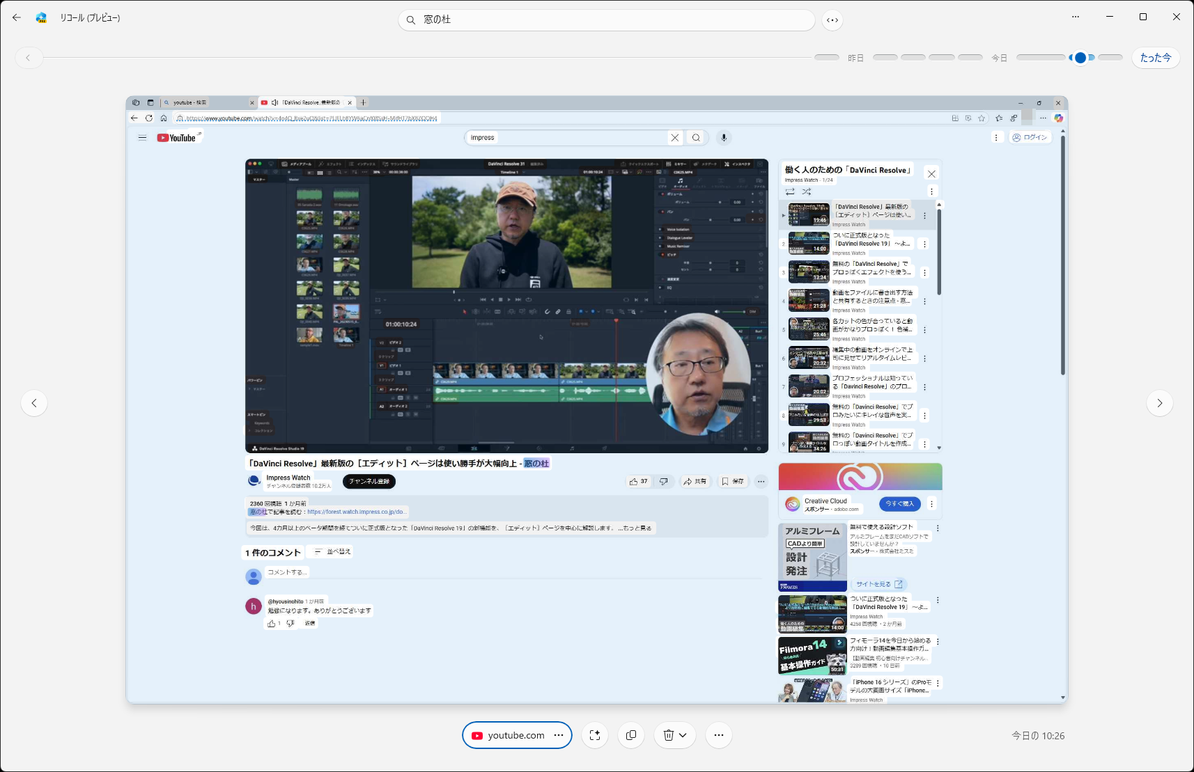Subscribe via the チャンネル登録 button
This screenshot has width=1194, height=772.
tap(369, 481)
